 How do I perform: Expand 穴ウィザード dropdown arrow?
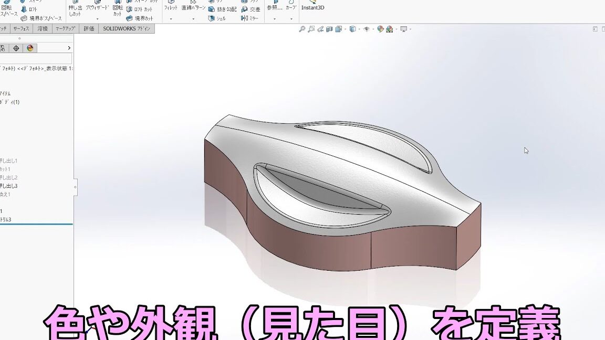tap(97, 19)
